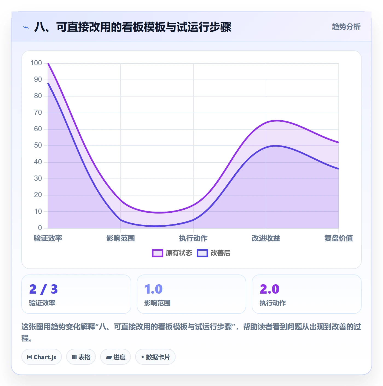Select the Chart.js tag chip
Screen dimensions: 383x386
[x=42, y=357]
